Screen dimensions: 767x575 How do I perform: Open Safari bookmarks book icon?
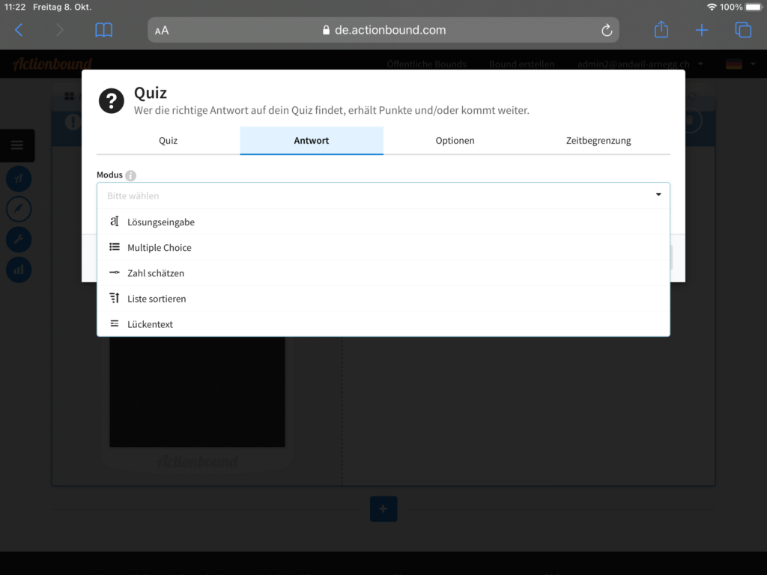tap(103, 30)
